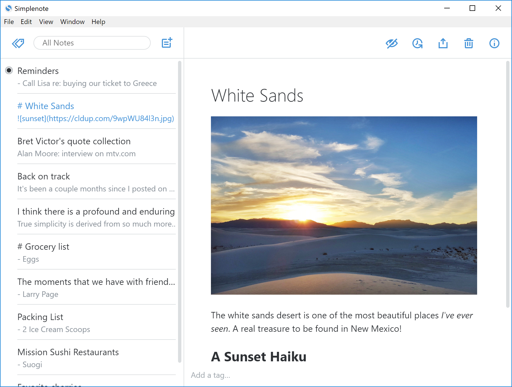512x387 pixels.
Task: Select the new note icon beside search
Action: click(x=167, y=43)
